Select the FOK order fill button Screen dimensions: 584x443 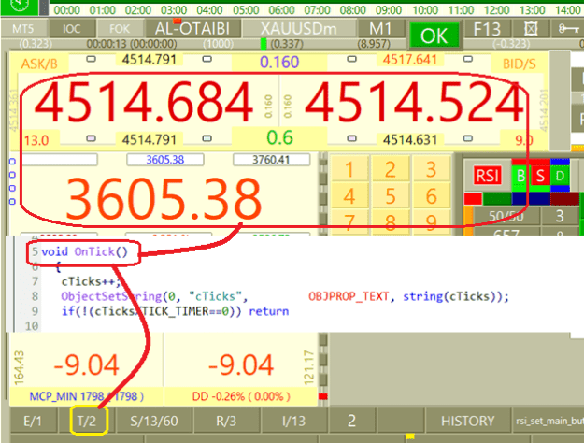coord(120,29)
